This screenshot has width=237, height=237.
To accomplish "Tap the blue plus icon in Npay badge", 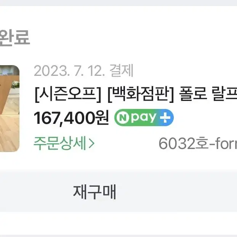I will [x=165, y=117].
